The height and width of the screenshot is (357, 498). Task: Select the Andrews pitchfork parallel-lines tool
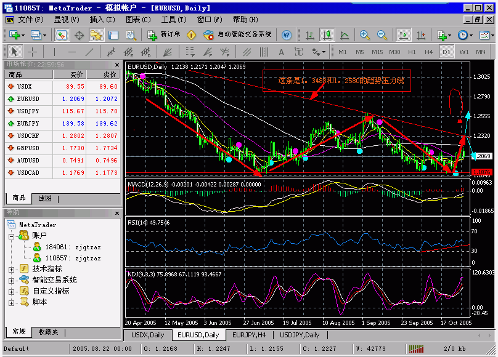pos(247,51)
